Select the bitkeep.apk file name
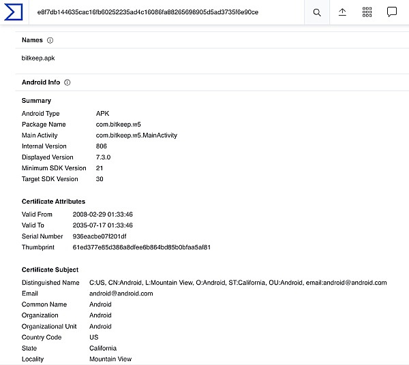This screenshot has height=365, width=409. pos(38,58)
